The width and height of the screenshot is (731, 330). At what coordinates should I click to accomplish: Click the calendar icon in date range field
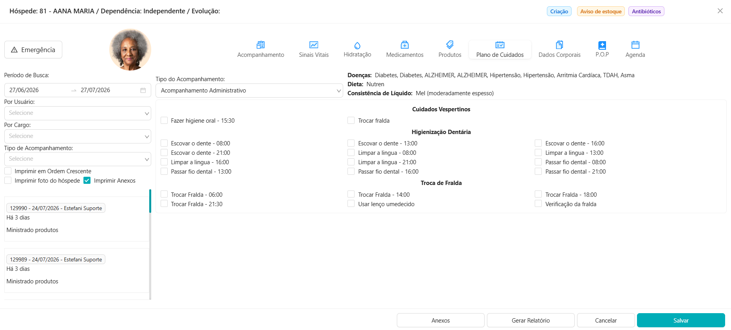click(143, 90)
